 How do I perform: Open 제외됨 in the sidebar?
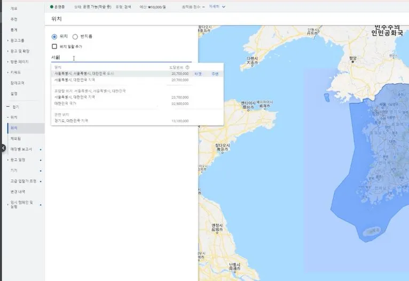[15, 139]
